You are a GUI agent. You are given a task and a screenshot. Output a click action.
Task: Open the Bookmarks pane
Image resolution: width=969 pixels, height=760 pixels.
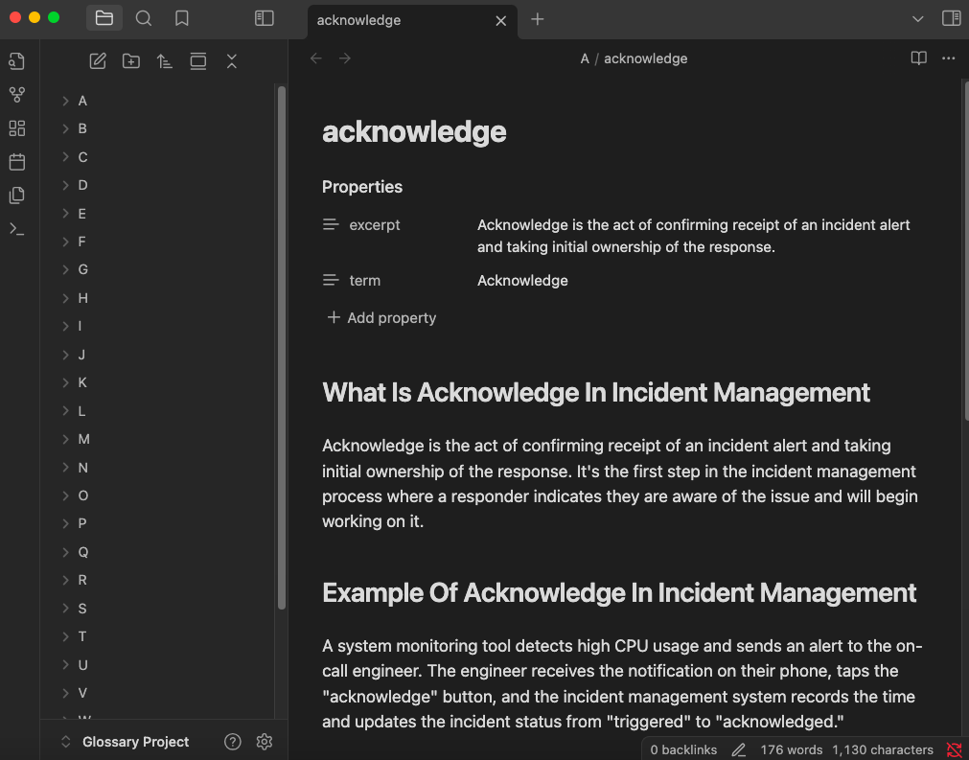tap(181, 18)
